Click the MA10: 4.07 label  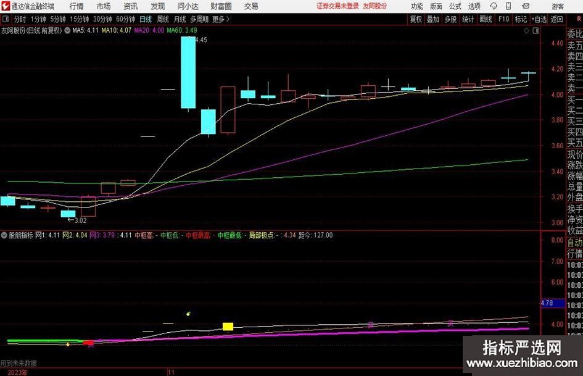[x=117, y=30]
